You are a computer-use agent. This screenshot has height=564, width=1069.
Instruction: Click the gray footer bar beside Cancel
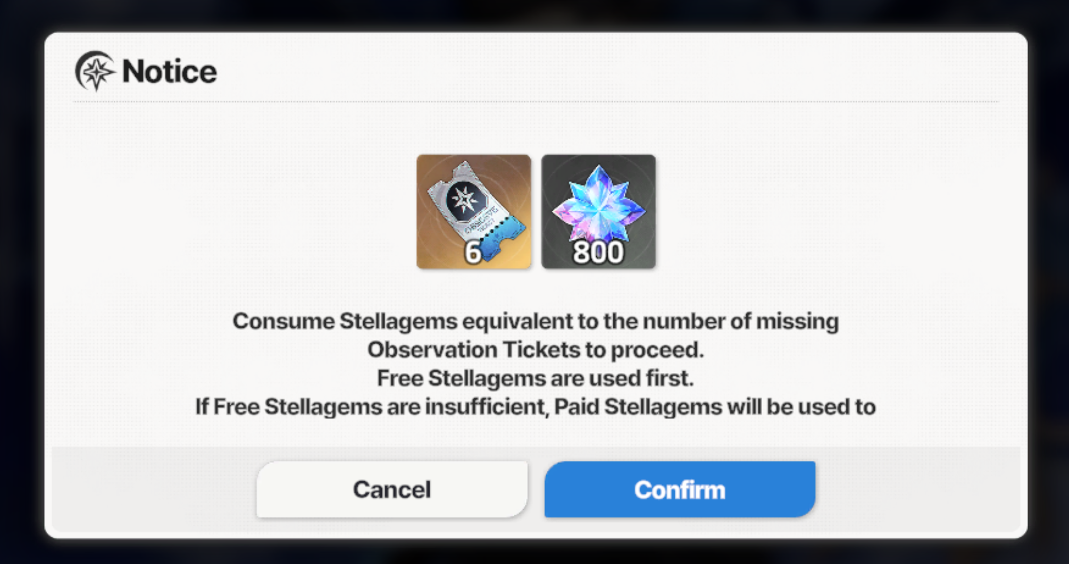coord(154,489)
